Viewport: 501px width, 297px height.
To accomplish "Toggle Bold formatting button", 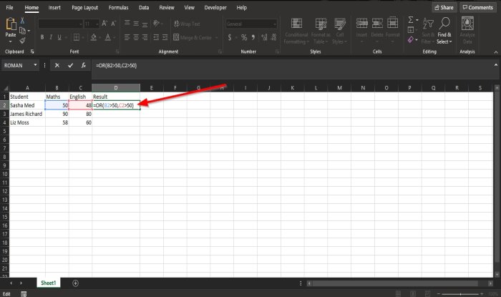I will click(x=42, y=37).
